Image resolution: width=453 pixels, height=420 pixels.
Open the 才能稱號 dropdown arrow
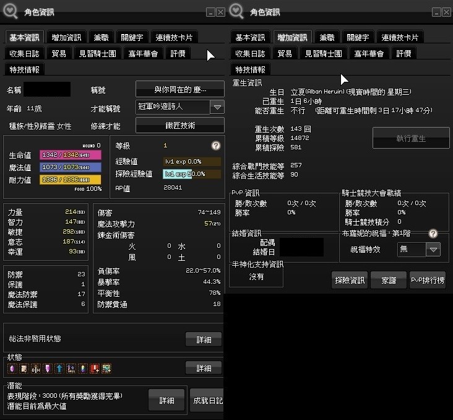pos(217,107)
